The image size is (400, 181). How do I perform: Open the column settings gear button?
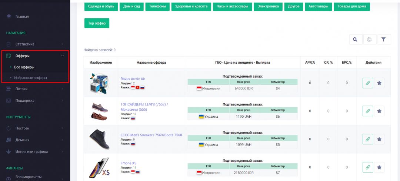pyautogui.click(x=370, y=40)
